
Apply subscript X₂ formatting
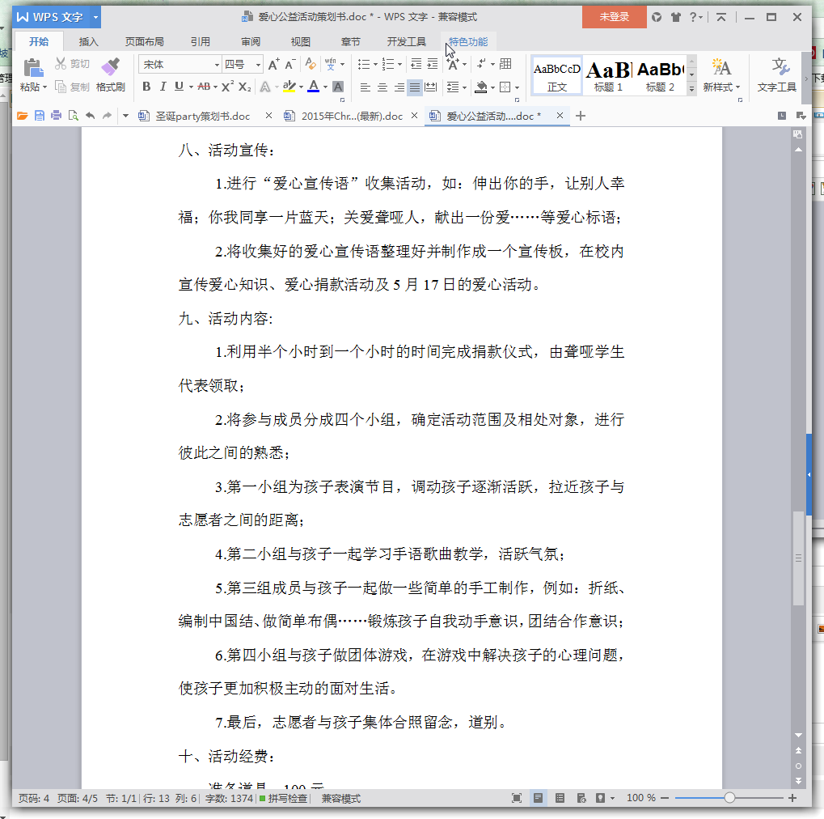(244, 87)
